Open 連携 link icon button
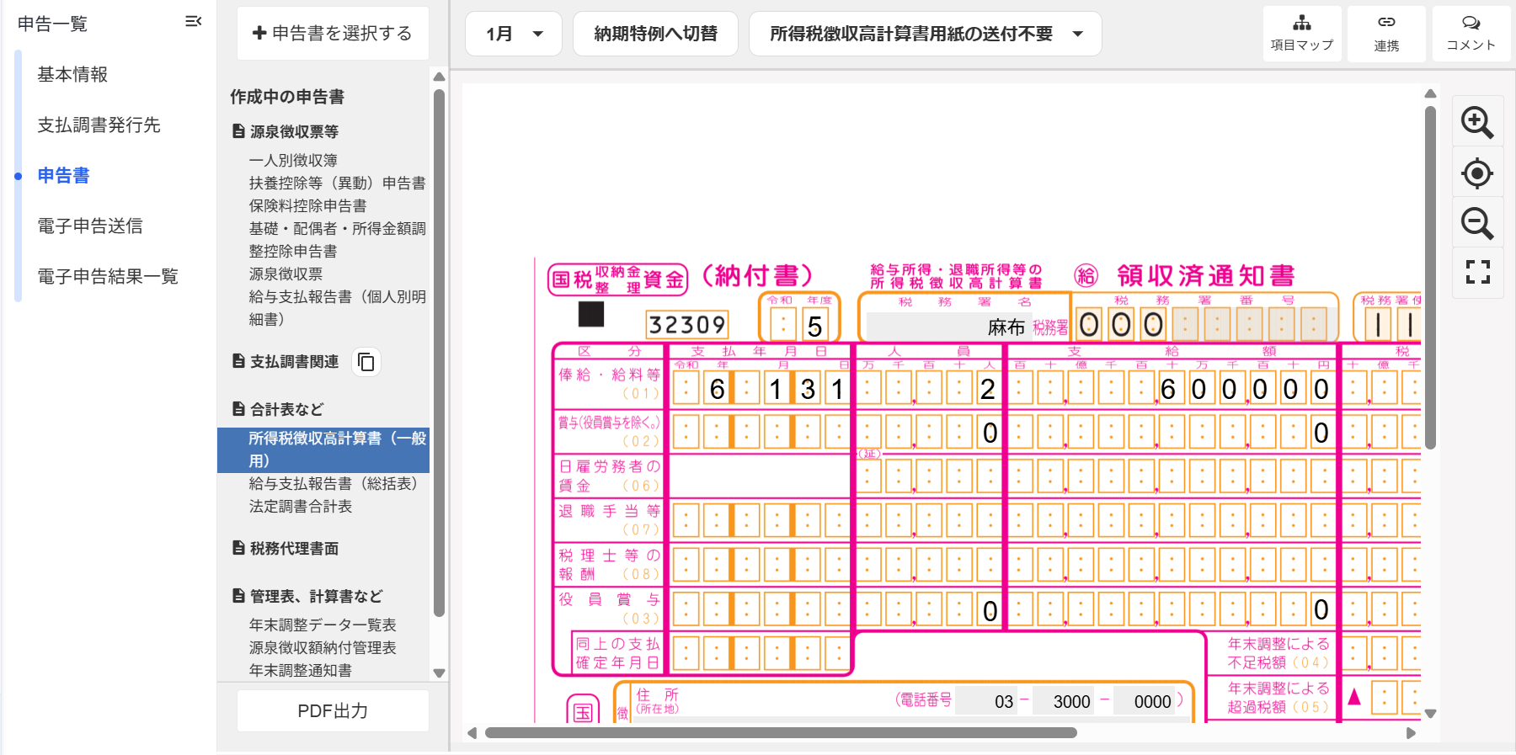Image resolution: width=1516 pixels, height=755 pixels. point(1386,34)
